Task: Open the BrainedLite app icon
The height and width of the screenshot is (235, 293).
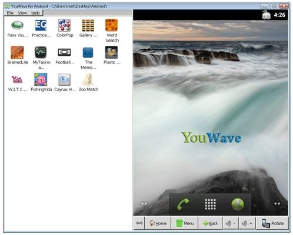Action: pyautogui.click(x=17, y=52)
